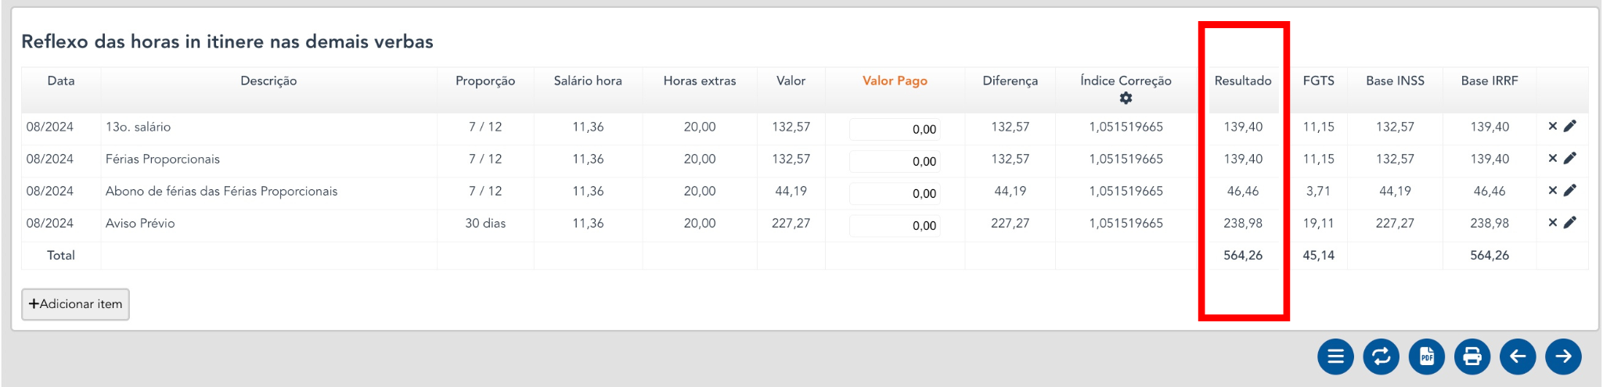Edit the Férias Proporcionais row
The height and width of the screenshot is (387, 1603).
[1570, 159]
